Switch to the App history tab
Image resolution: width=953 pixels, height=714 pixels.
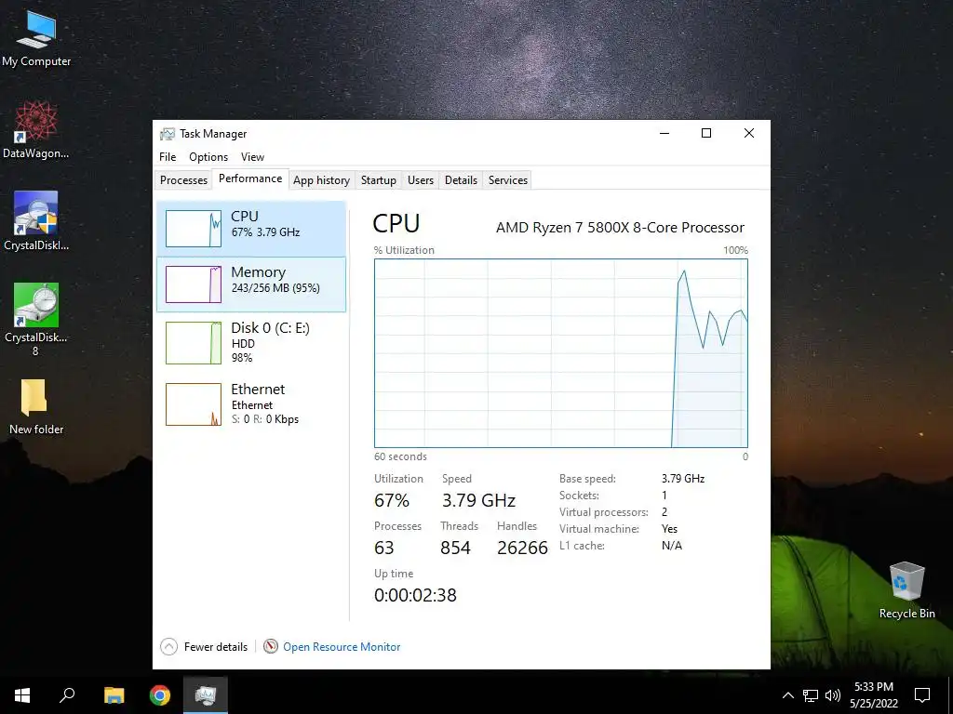click(321, 179)
